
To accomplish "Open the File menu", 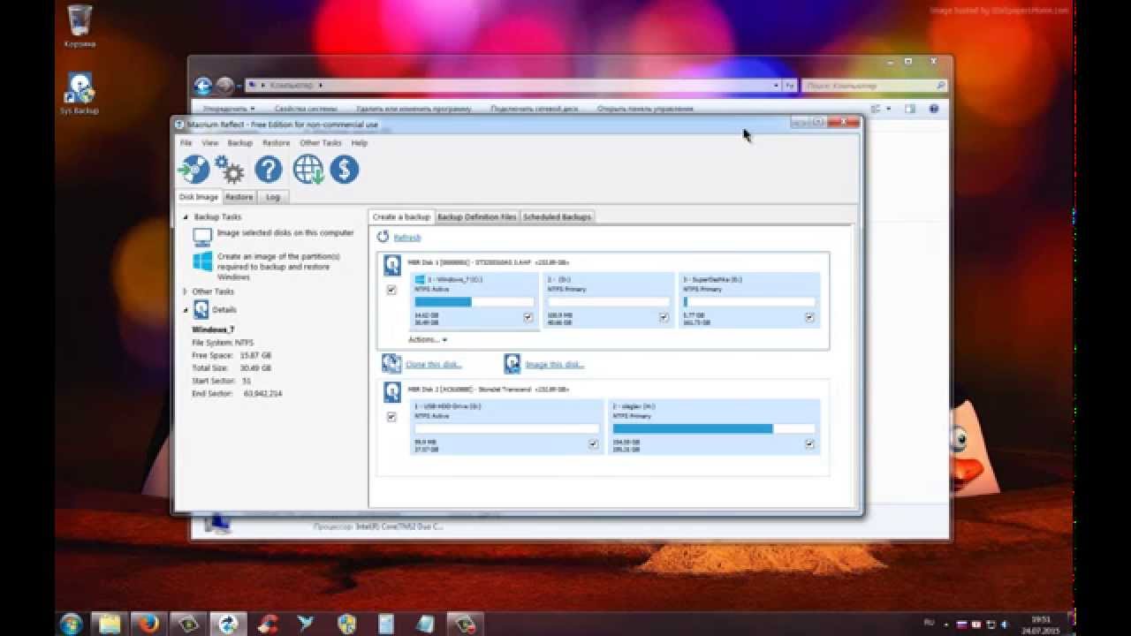I will tap(186, 143).
